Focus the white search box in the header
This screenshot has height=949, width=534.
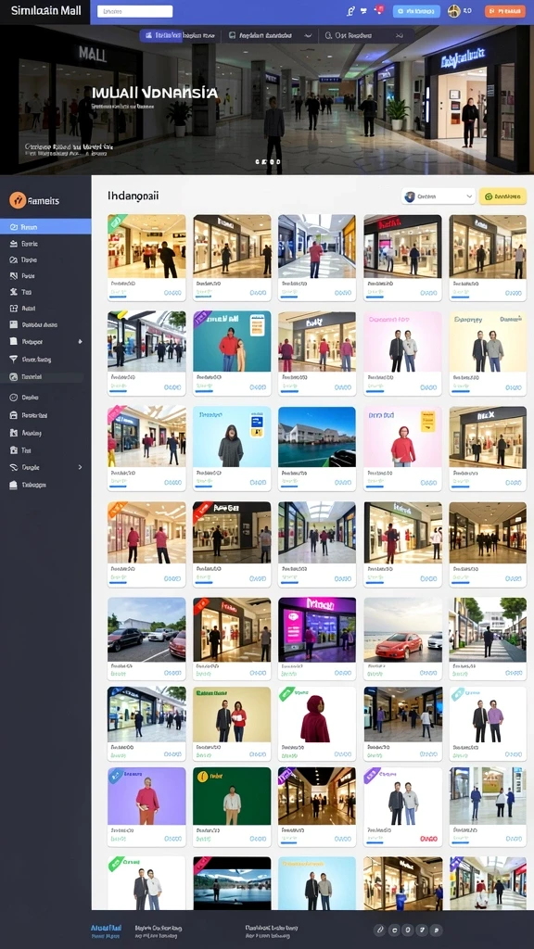point(135,11)
